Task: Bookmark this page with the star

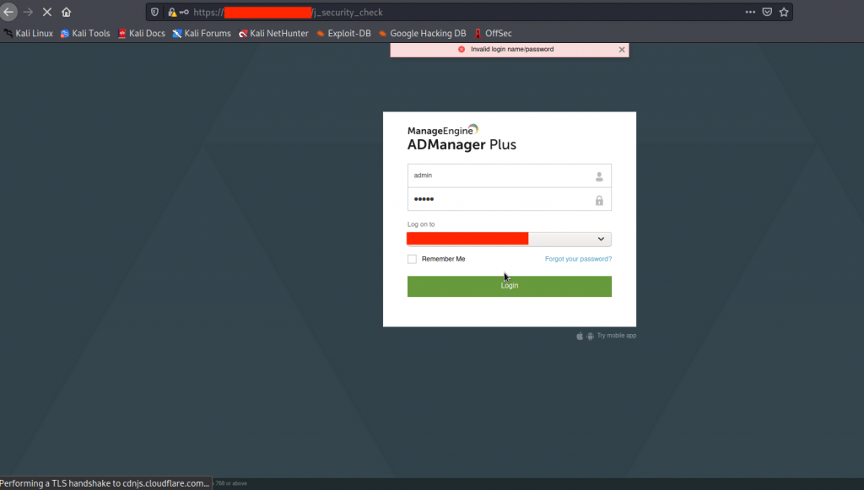Action: tap(784, 12)
